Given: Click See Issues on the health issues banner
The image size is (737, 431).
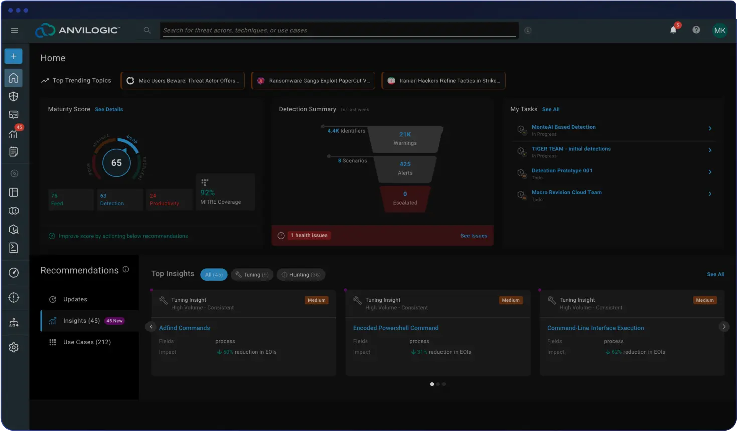Looking at the screenshot, I should (473, 235).
